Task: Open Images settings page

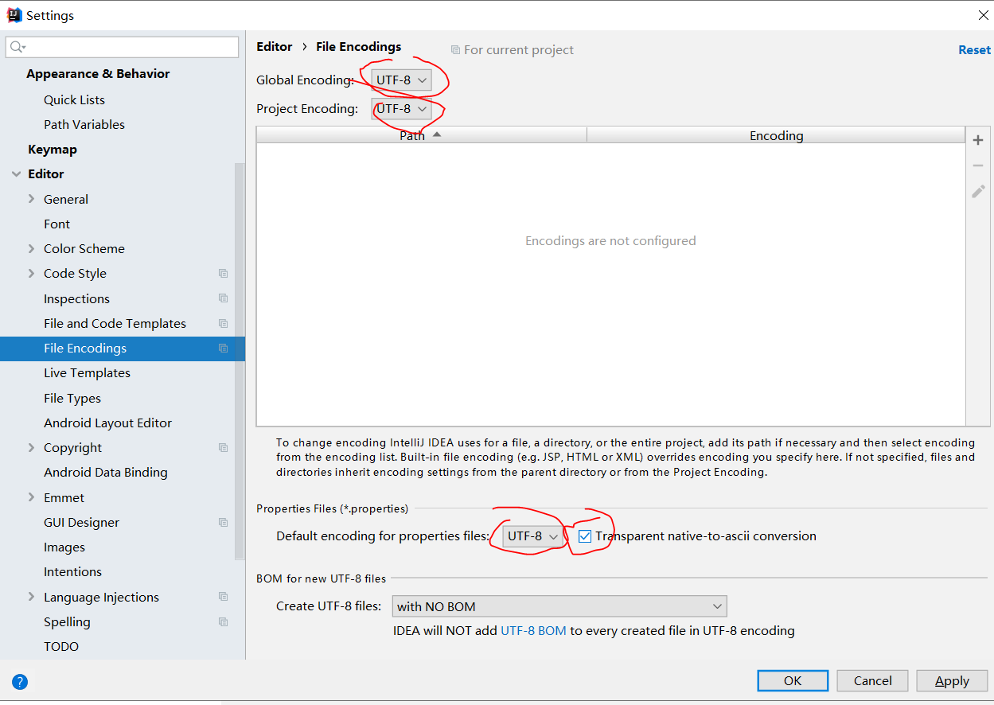Action: (64, 547)
